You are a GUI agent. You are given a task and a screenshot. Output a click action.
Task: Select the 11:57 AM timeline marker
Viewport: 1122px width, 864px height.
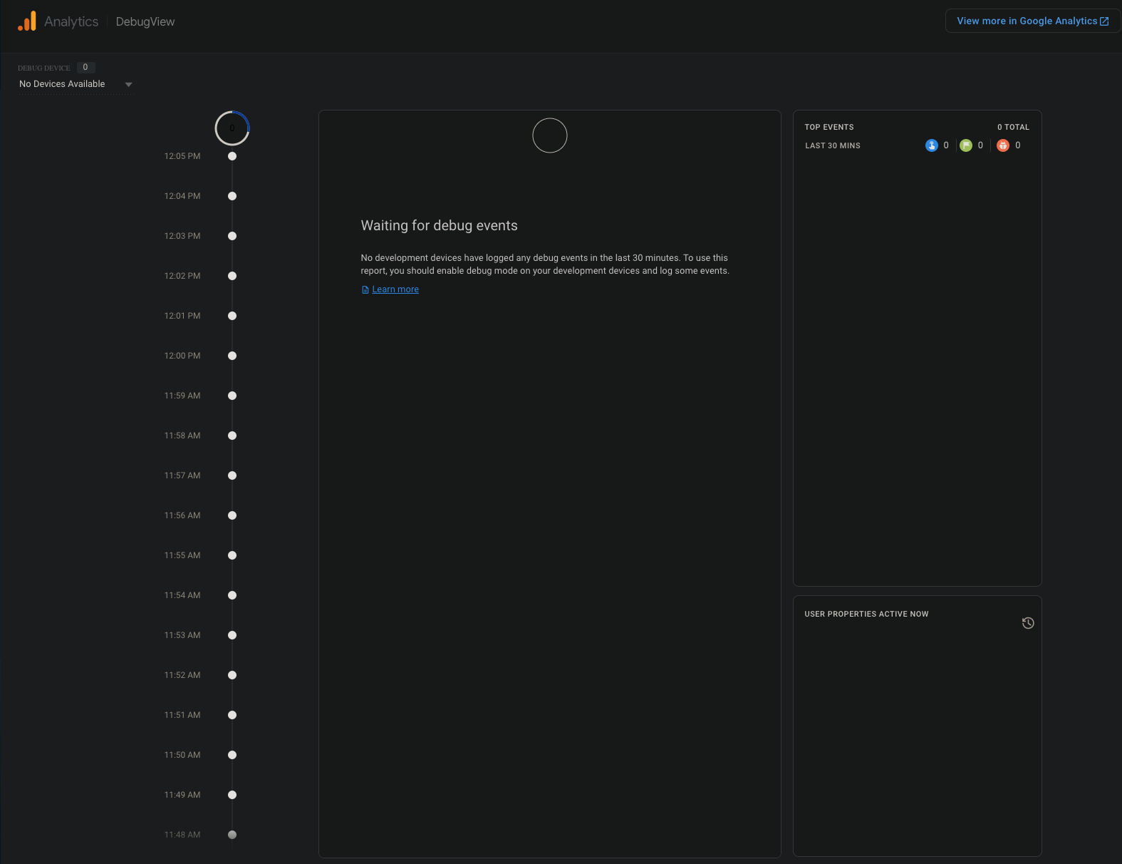pyautogui.click(x=232, y=475)
